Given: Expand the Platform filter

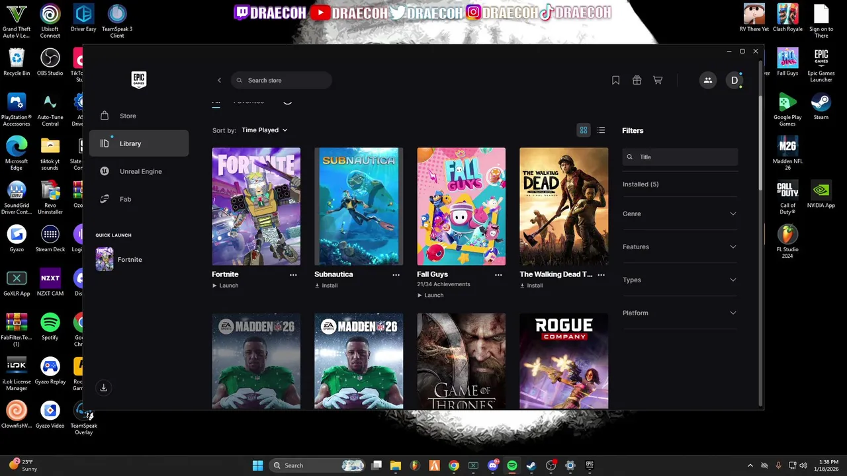Looking at the screenshot, I should coord(680,313).
